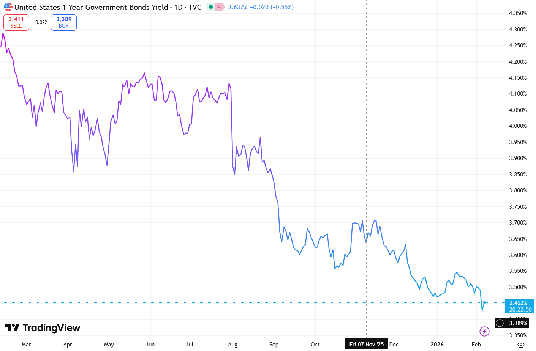This screenshot has width=536, height=351.
Task: Toggle the dashed 3.389% price line label
Action: pyautogui.click(x=518, y=323)
